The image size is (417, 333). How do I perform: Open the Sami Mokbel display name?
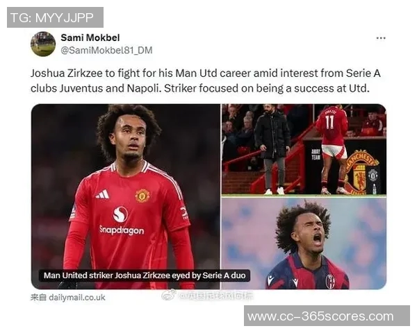click(x=90, y=37)
